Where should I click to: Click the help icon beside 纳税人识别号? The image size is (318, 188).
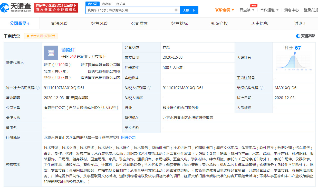pos(149,88)
